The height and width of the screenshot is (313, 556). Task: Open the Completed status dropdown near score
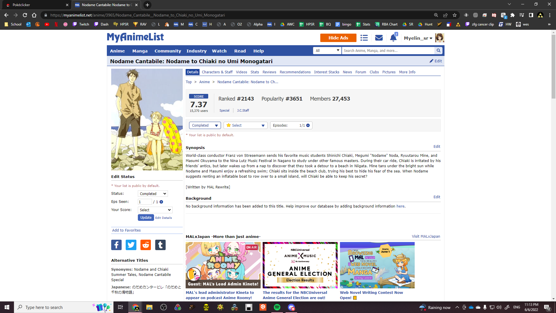pyautogui.click(x=205, y=125)
